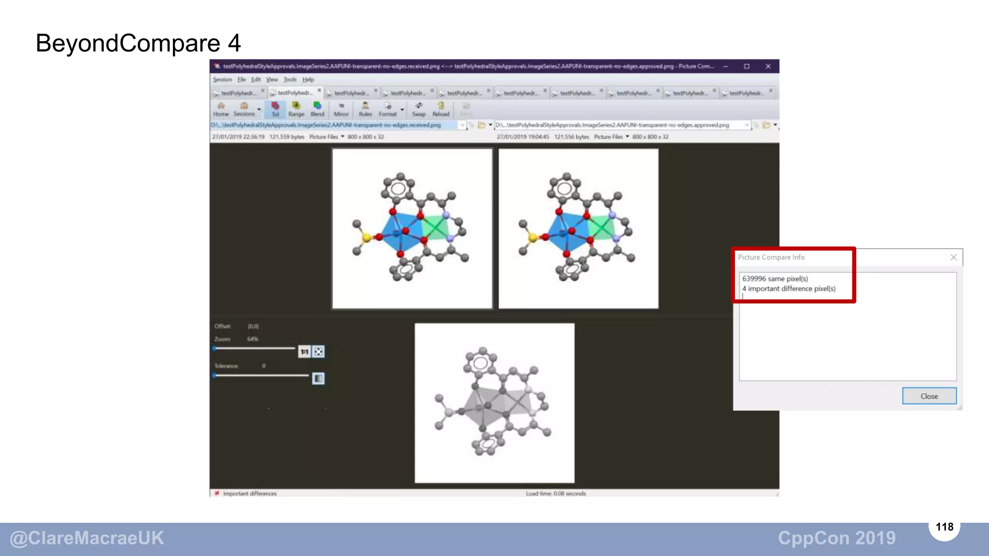989x556 pixels.
Task: Open the left file path dropdown
Action: click(462, 125)
